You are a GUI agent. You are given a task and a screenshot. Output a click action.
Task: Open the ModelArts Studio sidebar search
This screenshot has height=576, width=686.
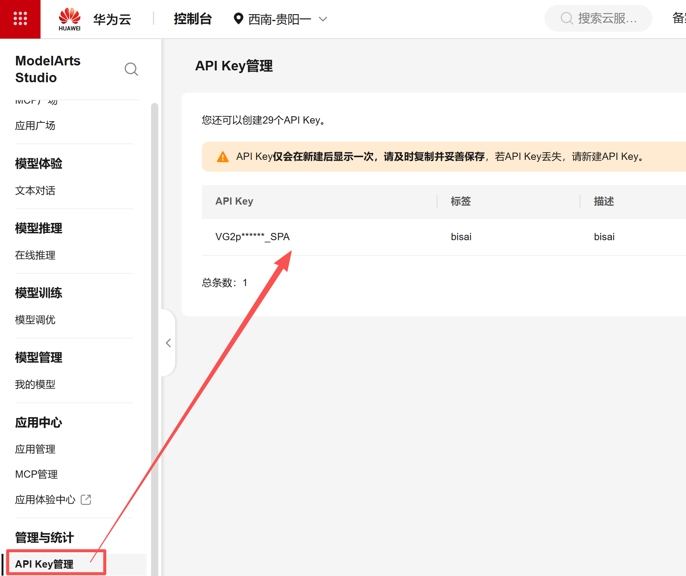coord(131,69)
